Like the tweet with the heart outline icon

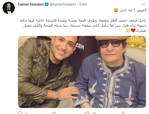click(x=87, y=113)
